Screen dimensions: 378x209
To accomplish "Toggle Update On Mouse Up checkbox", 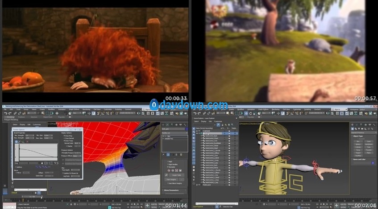I will (x=62, y=173).
